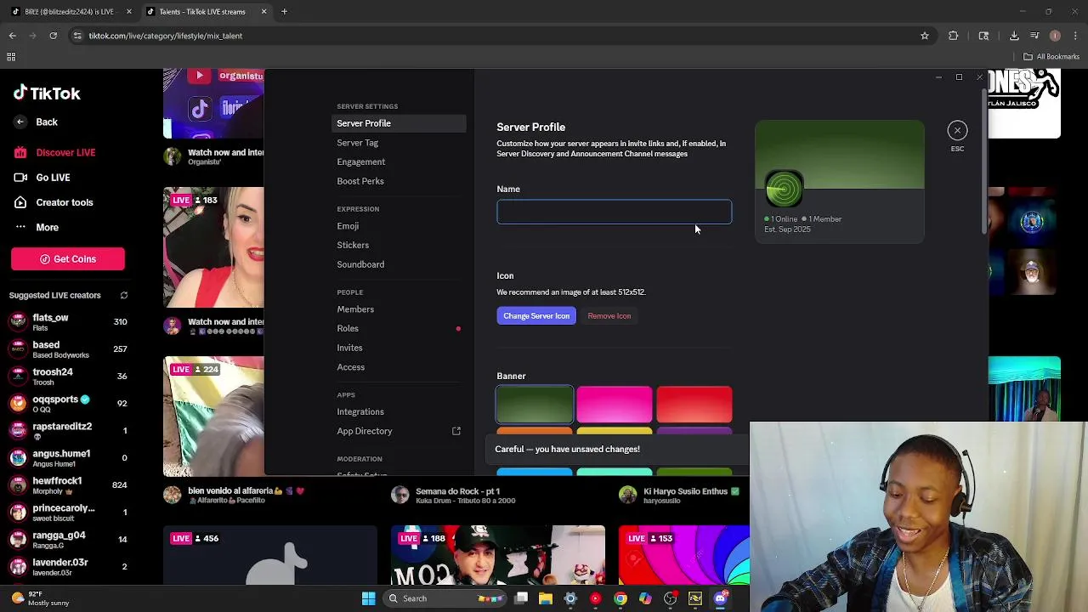This screenshot has height=612, width=1088.
Task: Go Back in TikTok sidebar
Action: 36,122
